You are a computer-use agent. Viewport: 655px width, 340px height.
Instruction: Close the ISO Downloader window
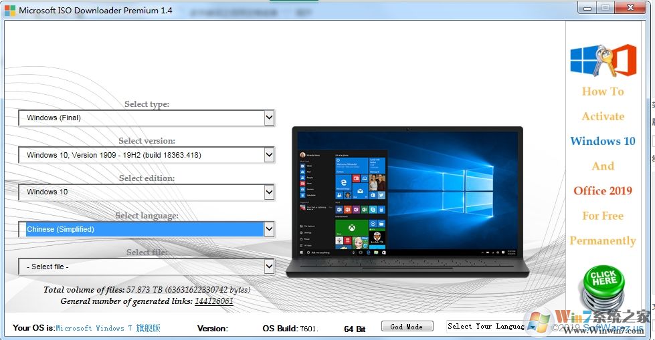[x=630, y=8]
